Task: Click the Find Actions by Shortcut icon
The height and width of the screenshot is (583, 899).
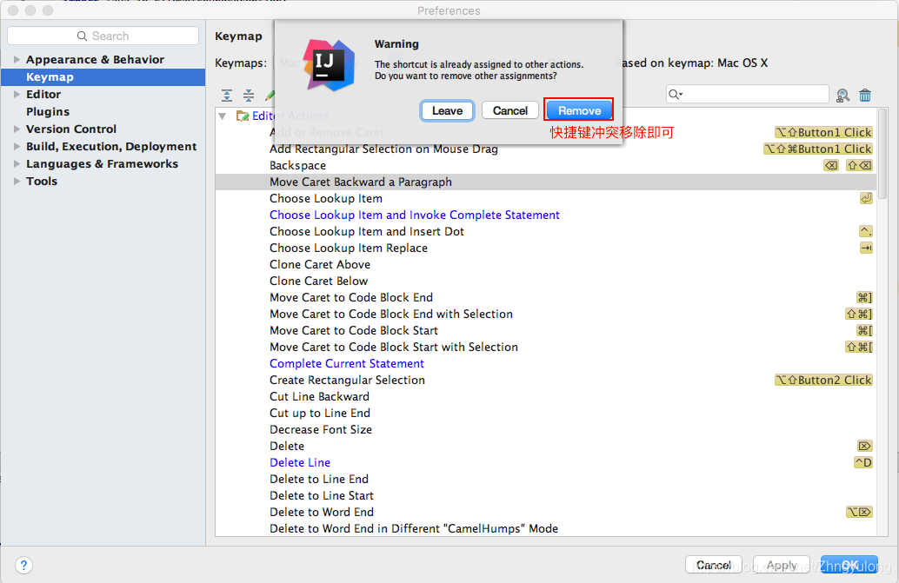Action: coord(842,96)
